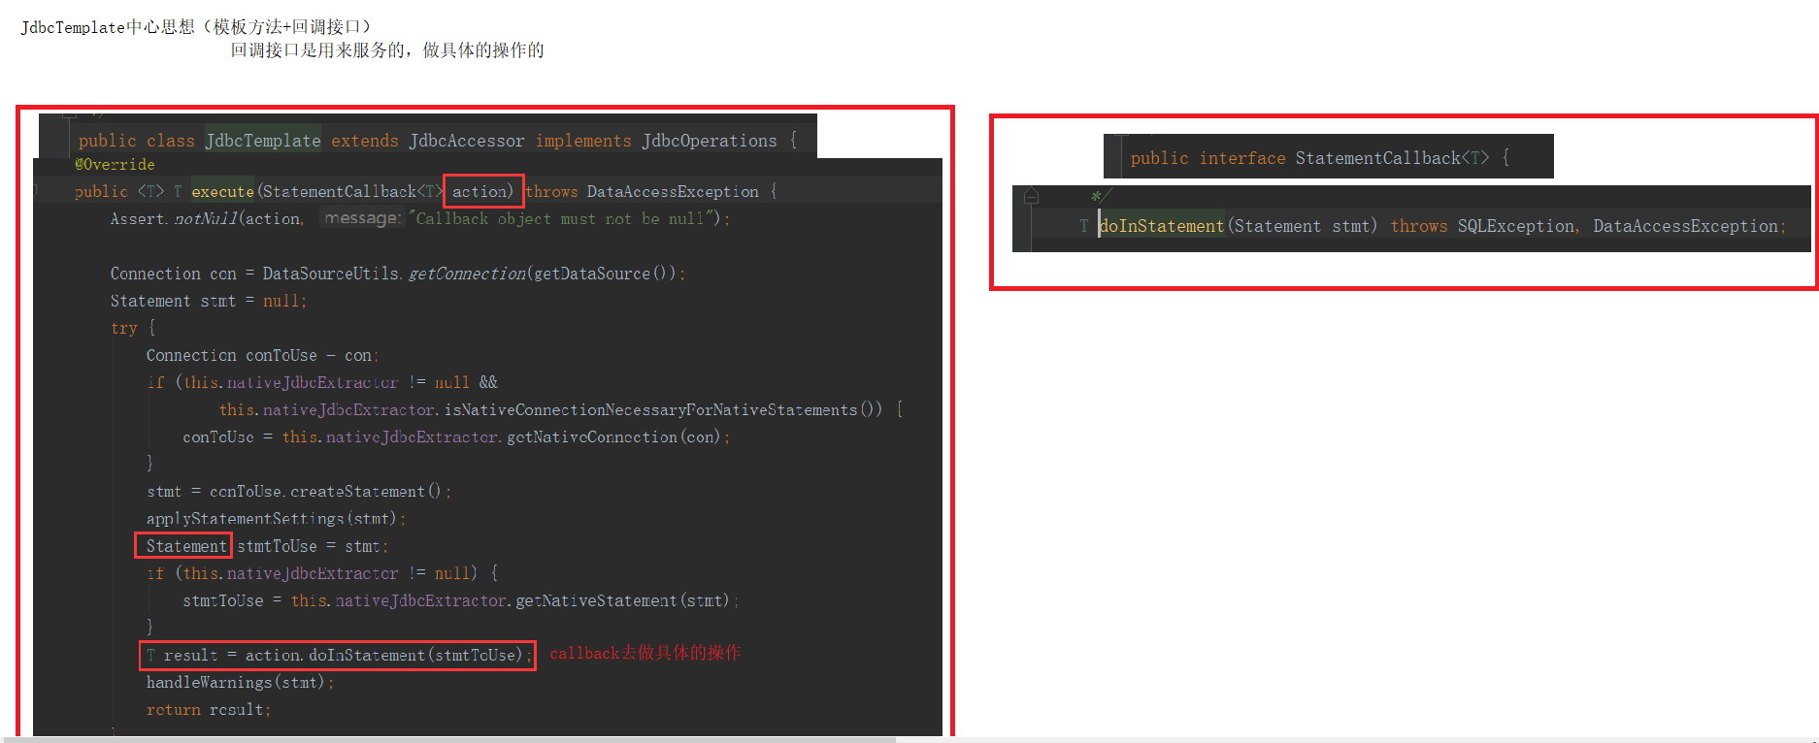
Task: Select the JdbcTemplate class name in the code
Action: tap(263, 141)
